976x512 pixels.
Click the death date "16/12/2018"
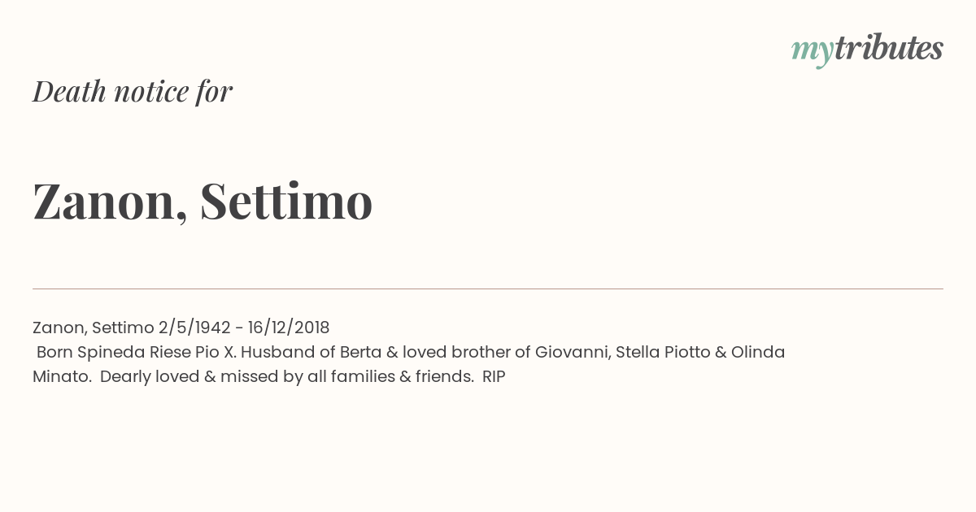289,328
